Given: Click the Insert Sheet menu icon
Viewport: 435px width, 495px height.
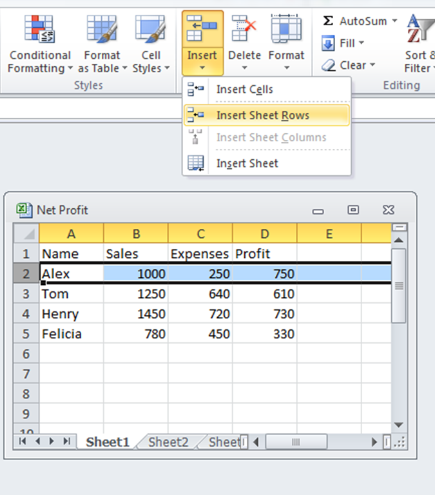Looking at the screenshot, I should [x=196, y=163].
